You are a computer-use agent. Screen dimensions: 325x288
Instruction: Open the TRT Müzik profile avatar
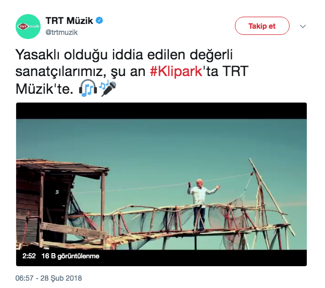[x=28, y=27]
